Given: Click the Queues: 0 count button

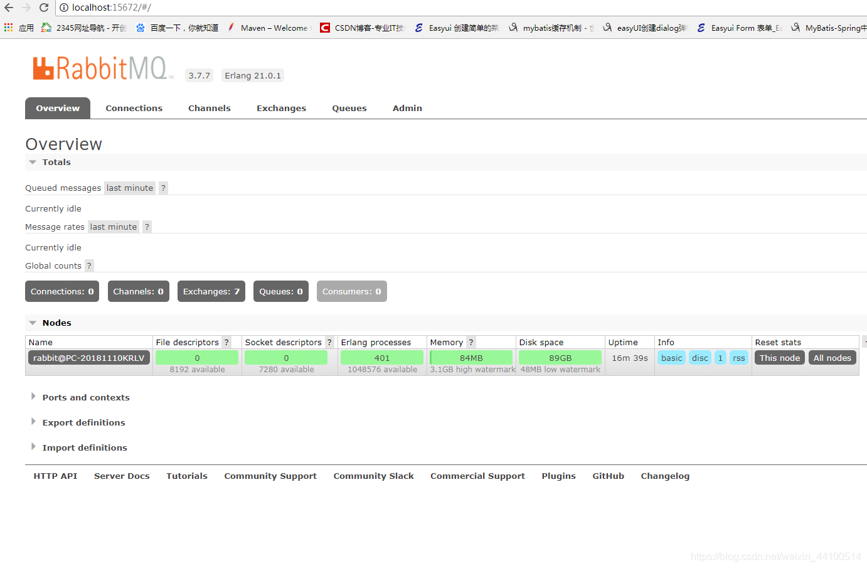Looking at the screenshot, I should pyautogui.click(x=281, y=291).
